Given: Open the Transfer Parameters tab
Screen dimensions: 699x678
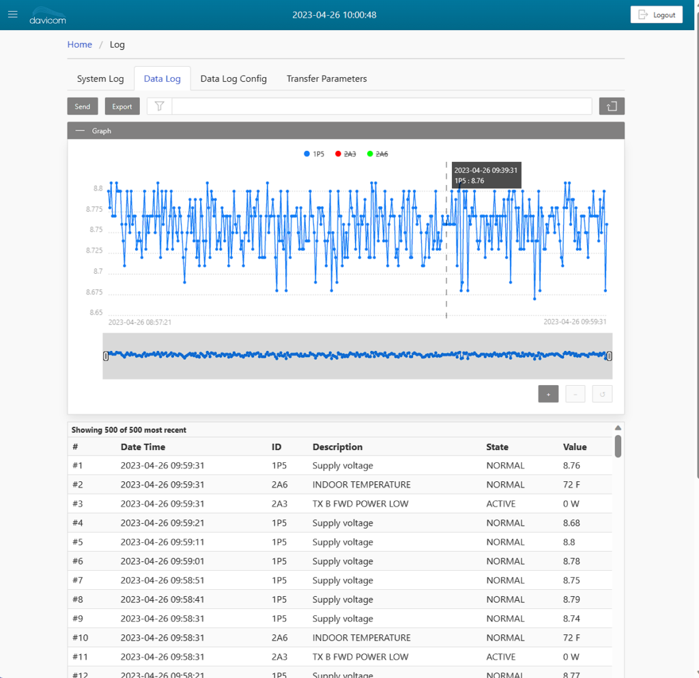Looking at the screenshot, I should (x=327, y=79).
